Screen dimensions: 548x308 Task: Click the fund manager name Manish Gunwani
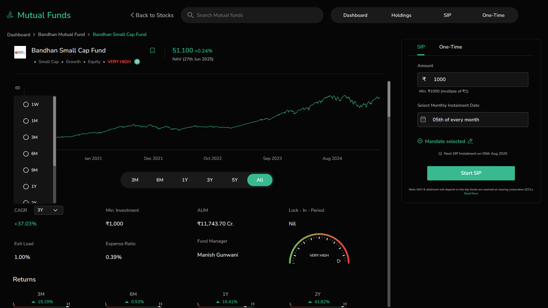(x=218, y=255)
